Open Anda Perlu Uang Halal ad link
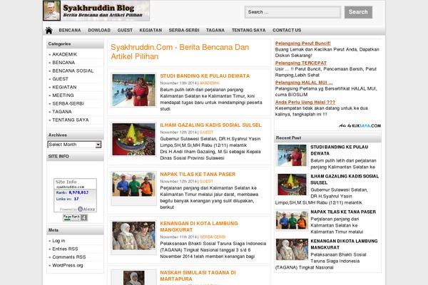 point(305,102)
